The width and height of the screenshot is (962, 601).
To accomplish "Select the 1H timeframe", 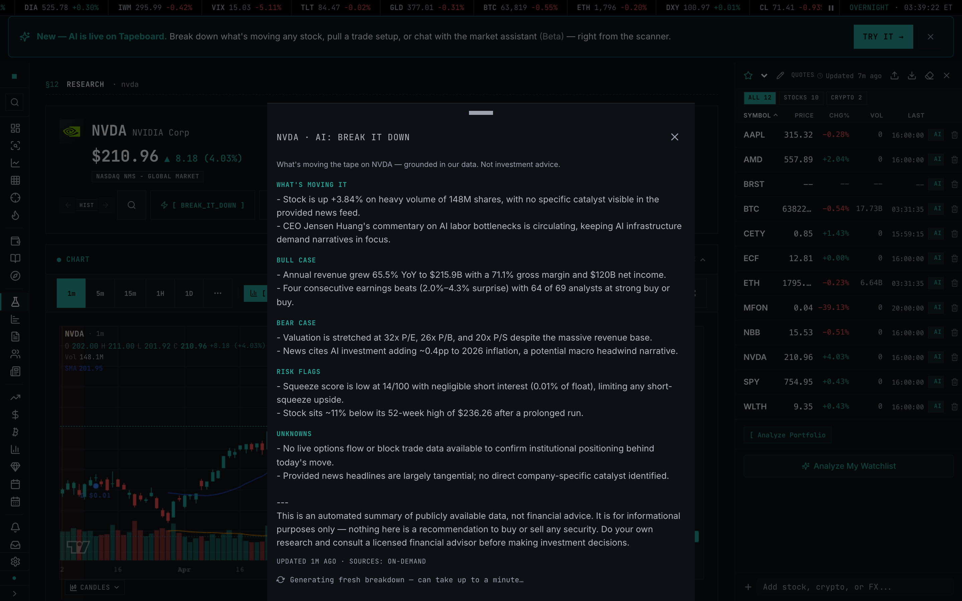I will click(x=160, y=293).
